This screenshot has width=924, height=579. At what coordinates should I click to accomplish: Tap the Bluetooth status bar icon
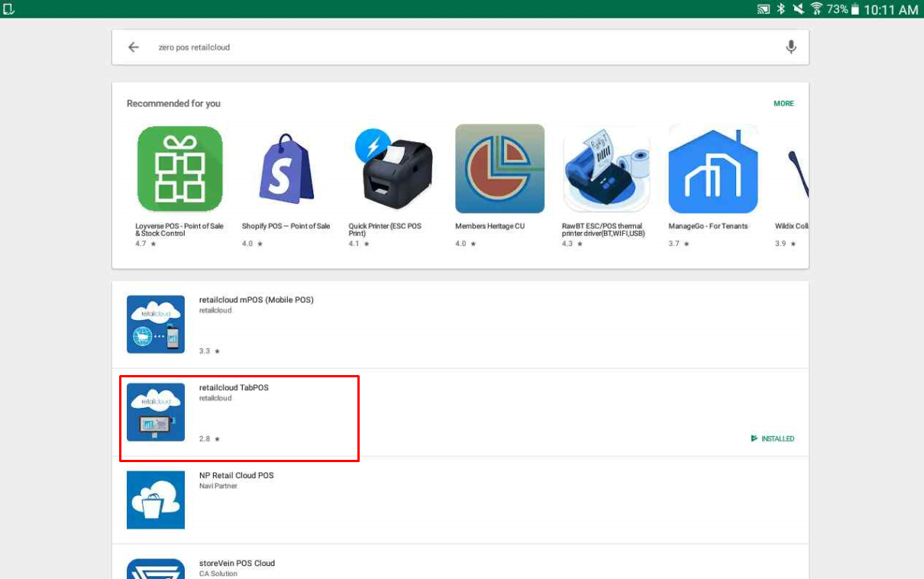[781, 9]
